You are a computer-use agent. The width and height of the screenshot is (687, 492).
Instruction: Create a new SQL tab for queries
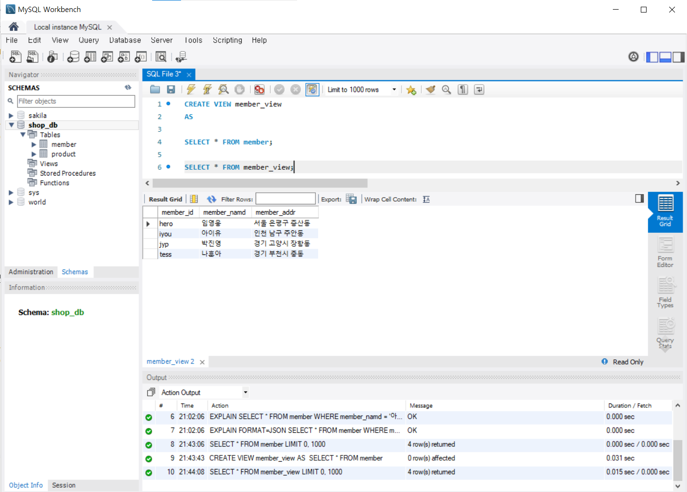tap(15, 57)
